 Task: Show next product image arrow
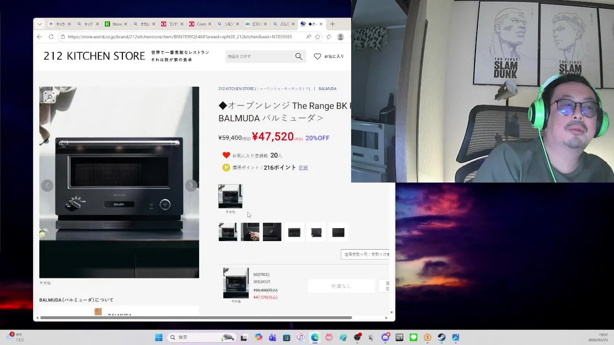[x=191, y=185]
